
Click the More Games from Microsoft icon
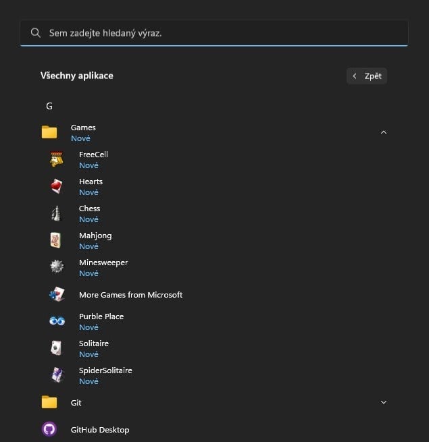pos(57,295)
